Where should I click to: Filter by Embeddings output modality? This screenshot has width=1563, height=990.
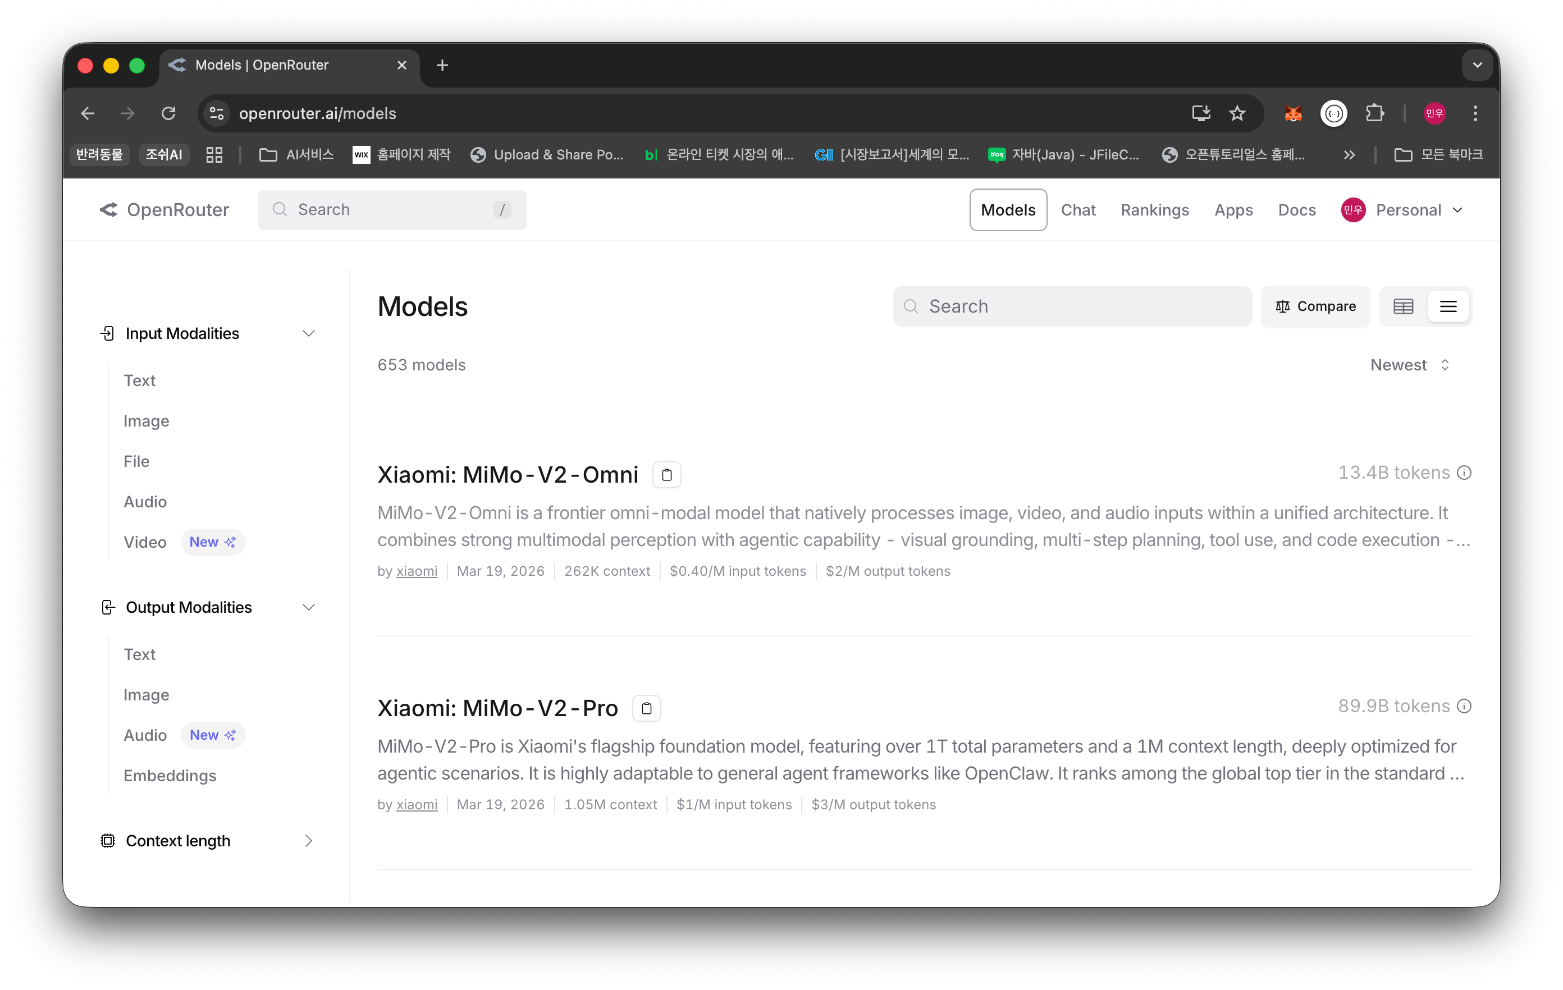pos(170,775)
